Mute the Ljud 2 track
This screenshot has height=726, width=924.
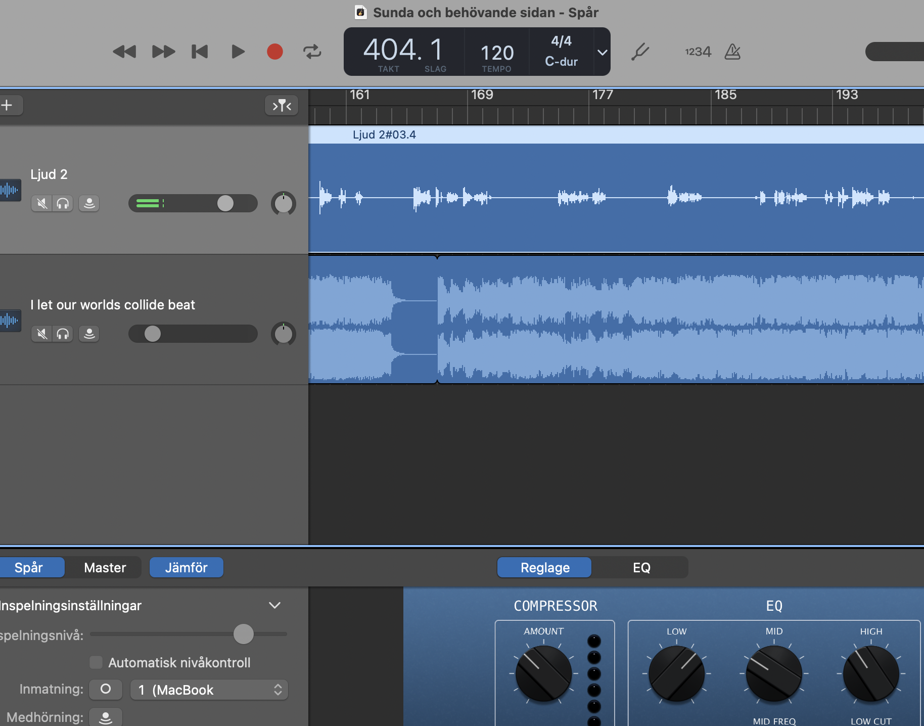(x=42, y=203)
